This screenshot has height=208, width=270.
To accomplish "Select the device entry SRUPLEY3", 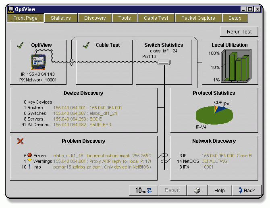I will pyautogui.click(x=82, y=125).
